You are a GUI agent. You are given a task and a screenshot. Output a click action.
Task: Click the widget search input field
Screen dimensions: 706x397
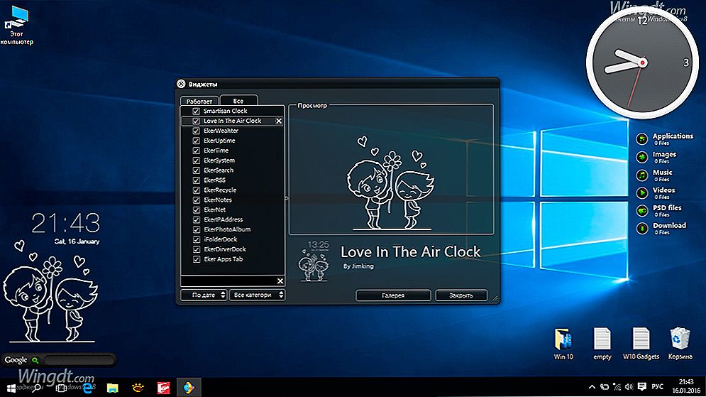228,281
